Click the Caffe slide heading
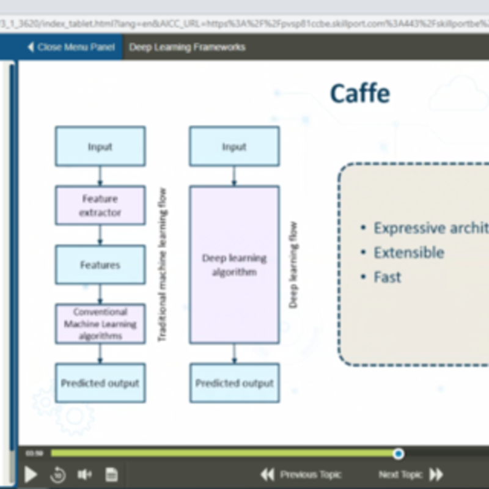 [x=360, y=93]
